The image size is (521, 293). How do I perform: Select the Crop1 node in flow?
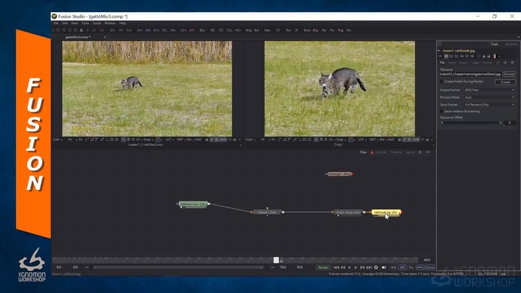coord(348,213)
